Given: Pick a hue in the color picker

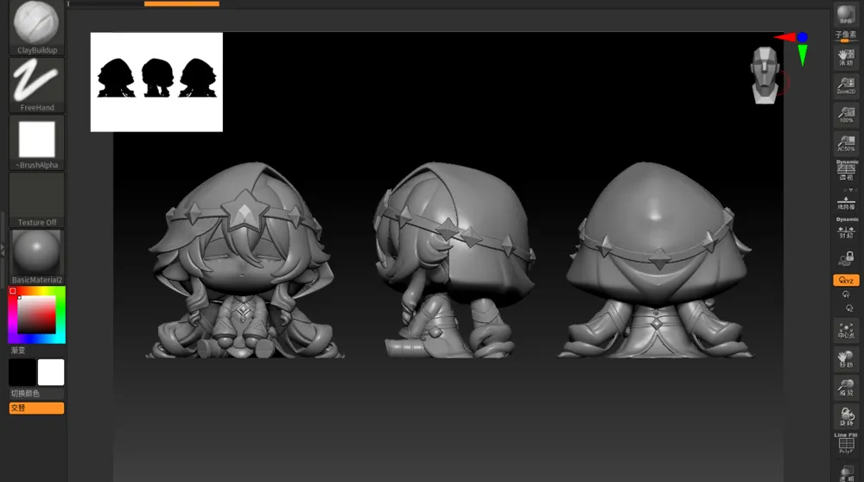Looking at the screenshot, I should click(x=37, y=314).
